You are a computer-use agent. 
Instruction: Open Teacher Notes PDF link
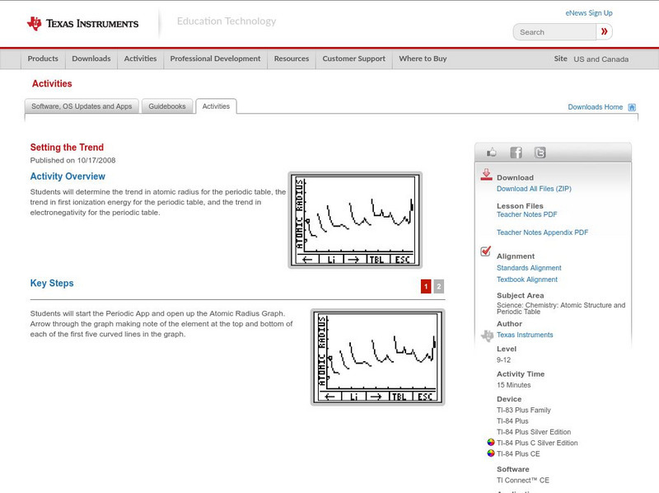pos(526,214)
